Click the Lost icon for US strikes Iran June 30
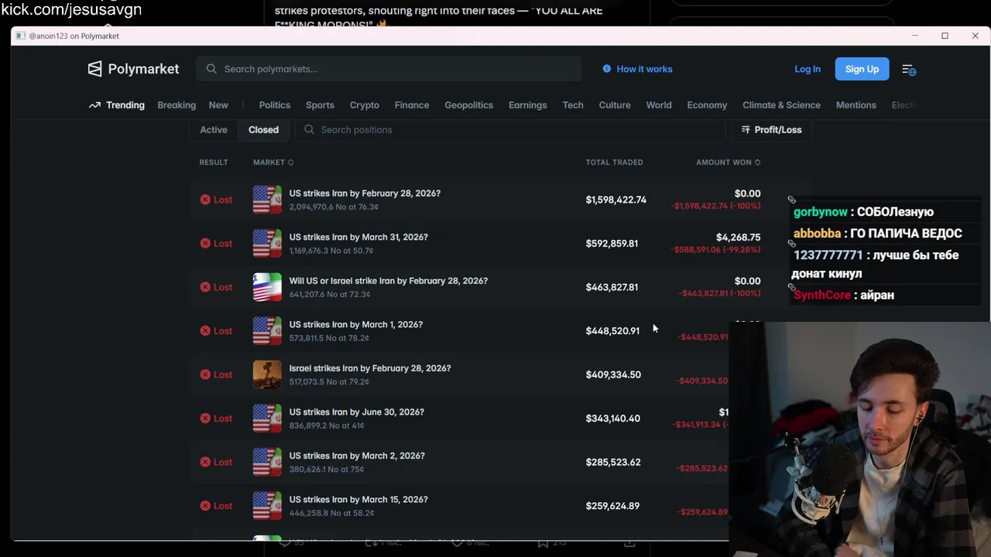The width and height of the screenshot is (991, 557). point(205,419)
